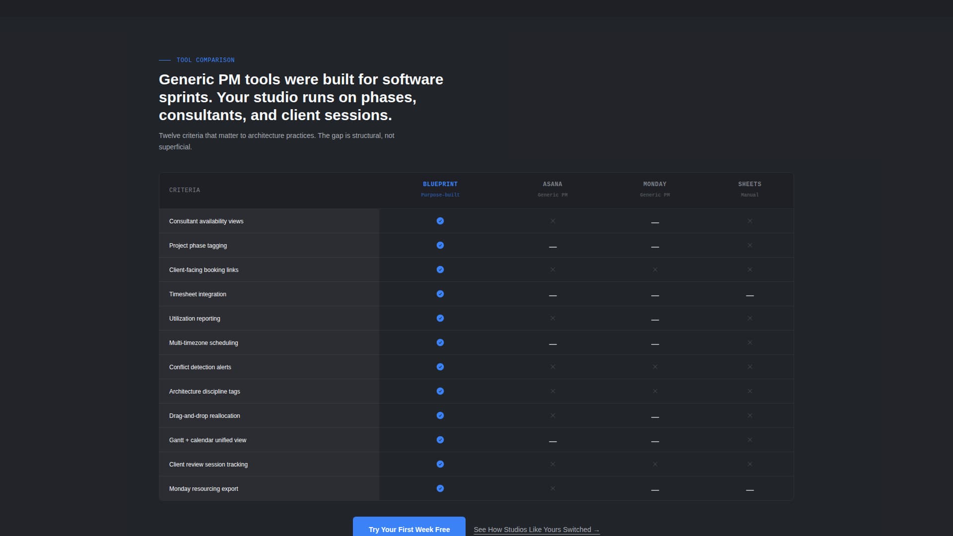Select the Project phase tagging row label

tap(198, 246)
